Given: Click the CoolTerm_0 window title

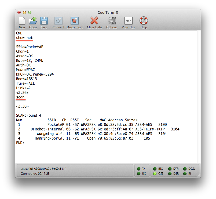Looking at the screenshot, I should pyautogui.click(x=108, y=13).
